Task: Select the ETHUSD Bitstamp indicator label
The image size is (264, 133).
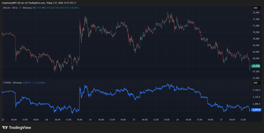Action: coord(12,83)
